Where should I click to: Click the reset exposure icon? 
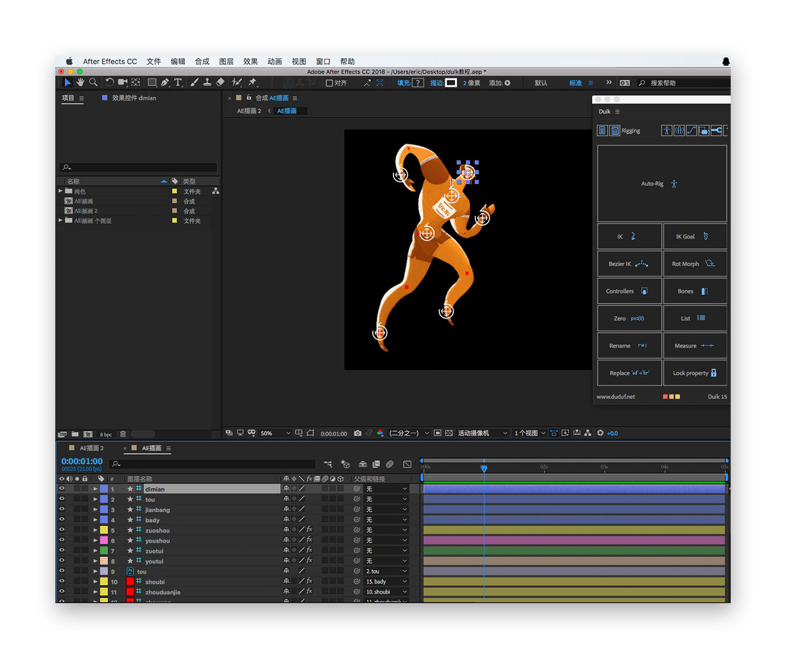[x=600, y=433]
